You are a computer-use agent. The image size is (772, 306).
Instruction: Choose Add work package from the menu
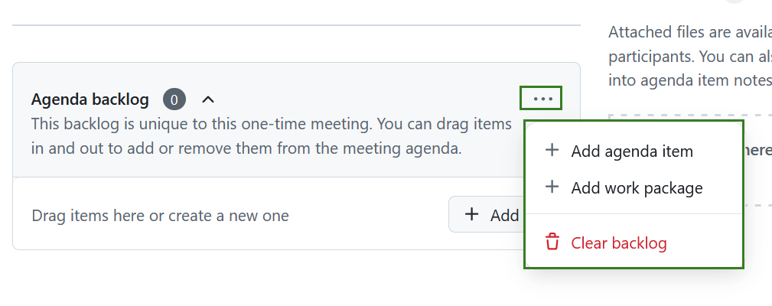pos(637,187)
